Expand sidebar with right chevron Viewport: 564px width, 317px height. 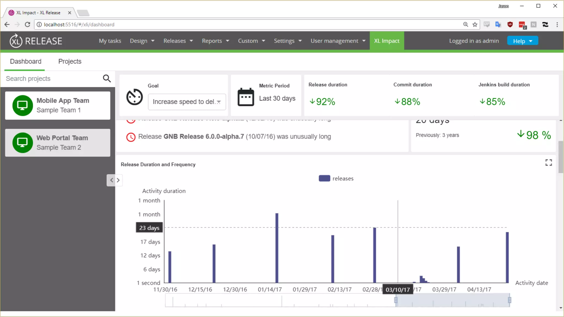pyautogui.click(x=118, y=180)
